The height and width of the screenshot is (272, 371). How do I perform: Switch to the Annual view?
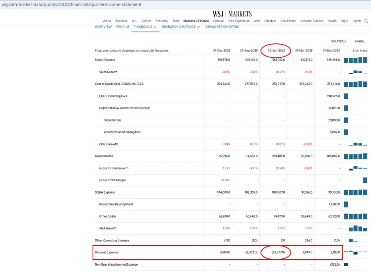[x=359, y=41]
